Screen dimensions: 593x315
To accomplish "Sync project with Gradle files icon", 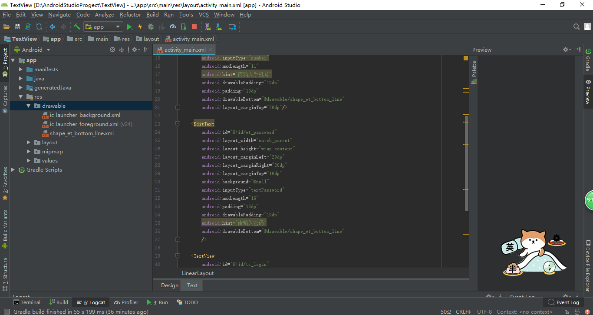I will 28,27.
